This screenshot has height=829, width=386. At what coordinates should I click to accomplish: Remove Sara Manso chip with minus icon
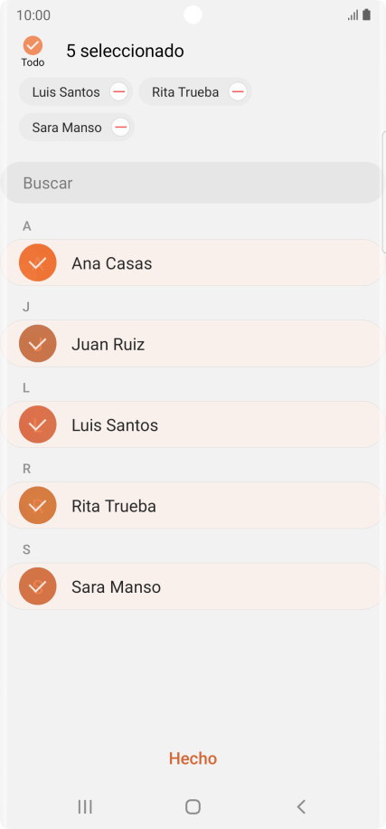click(121, 127)
